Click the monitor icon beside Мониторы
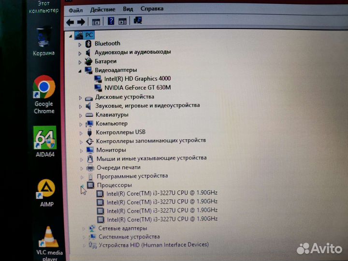The width and height of the screenshot is (348, 261). pyautogui.click(x=90, y=150)
